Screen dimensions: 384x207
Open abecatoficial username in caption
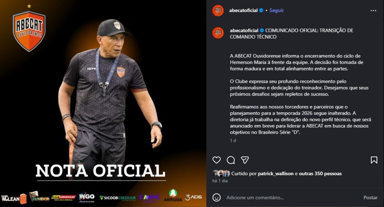244,31
